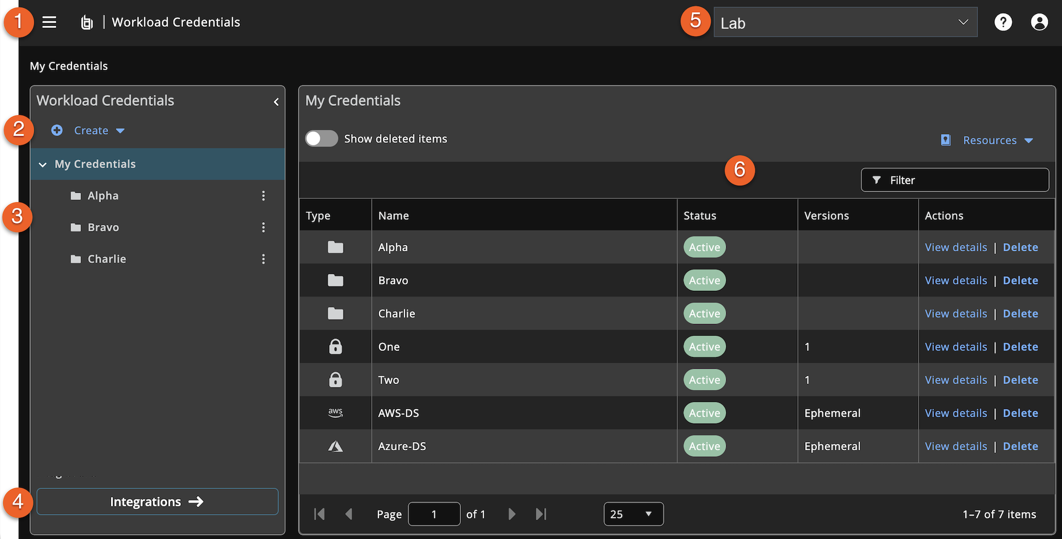
Task: Click the lock icon in the One row
Action: 335,346
